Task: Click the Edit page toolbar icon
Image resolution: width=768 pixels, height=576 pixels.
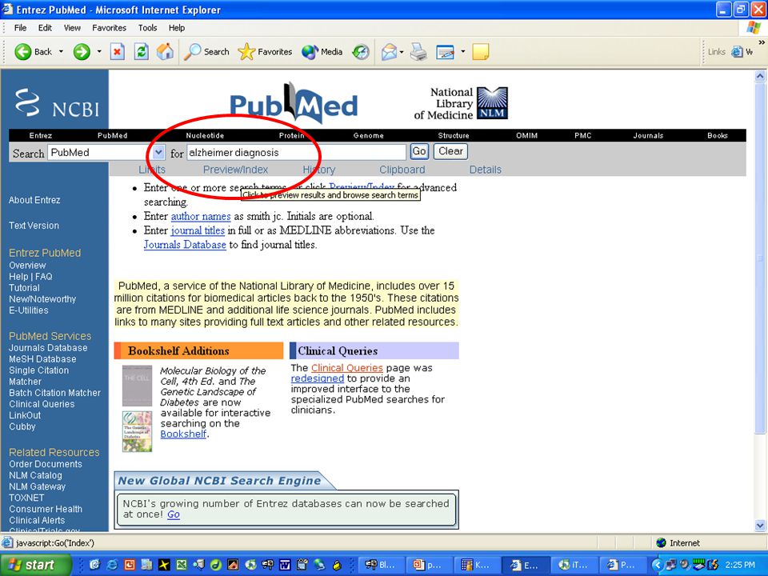Action: [x=445, y=51]
